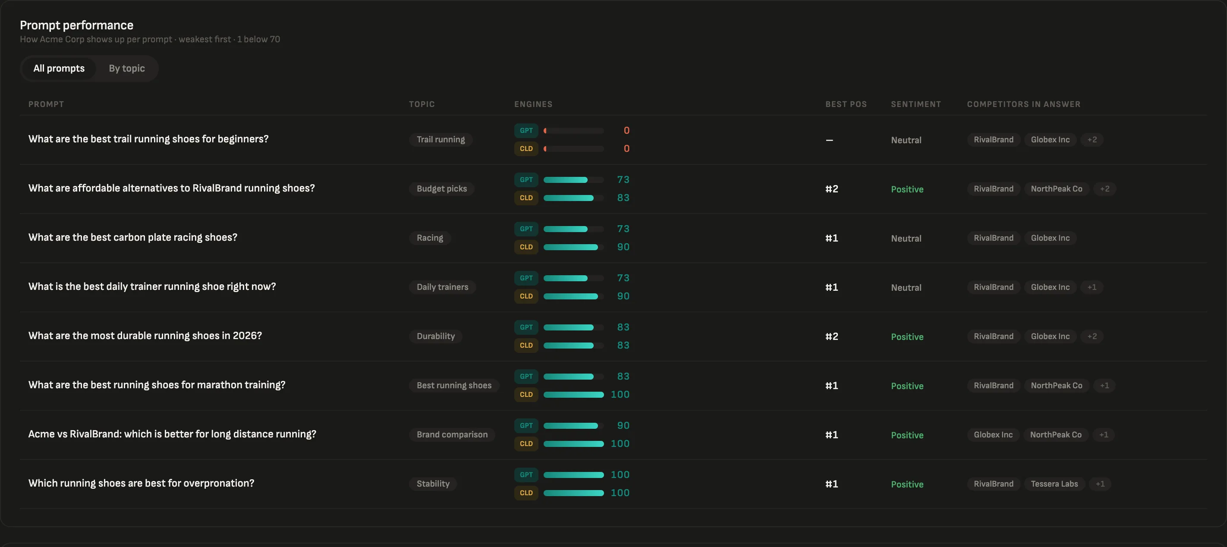Click the CLD badge in the Durability row
The height and width of the screenshot is (547, 1227).
click(x=526, y=345)
